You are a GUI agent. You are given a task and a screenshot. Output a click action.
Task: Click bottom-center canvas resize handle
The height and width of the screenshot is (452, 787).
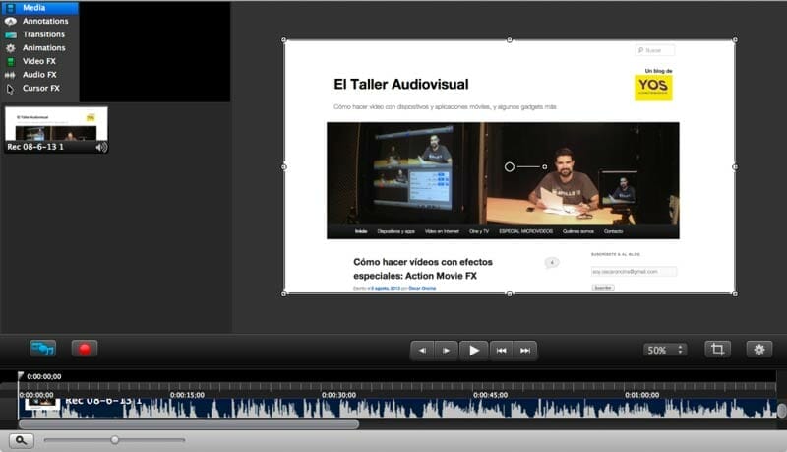point(510,293)
